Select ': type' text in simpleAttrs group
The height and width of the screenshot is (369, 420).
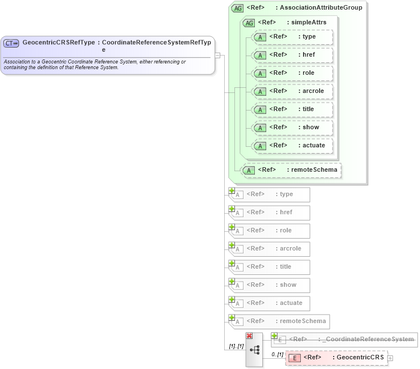tap(307, 36)
